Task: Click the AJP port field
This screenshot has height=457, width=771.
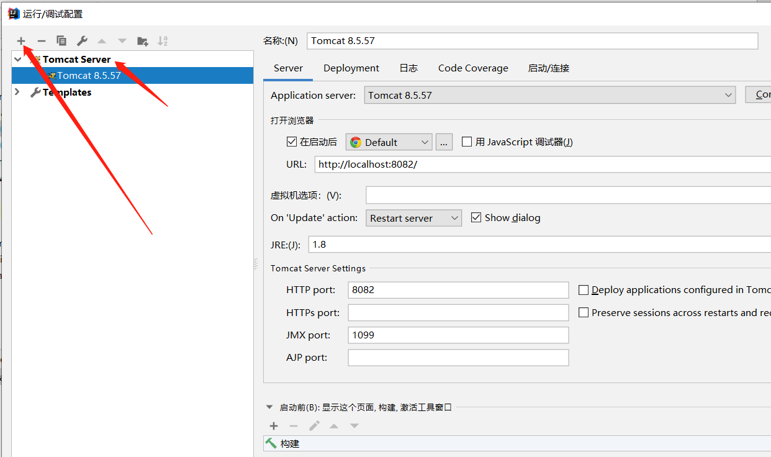Action: pyautogui.click(x=458, y=358)
